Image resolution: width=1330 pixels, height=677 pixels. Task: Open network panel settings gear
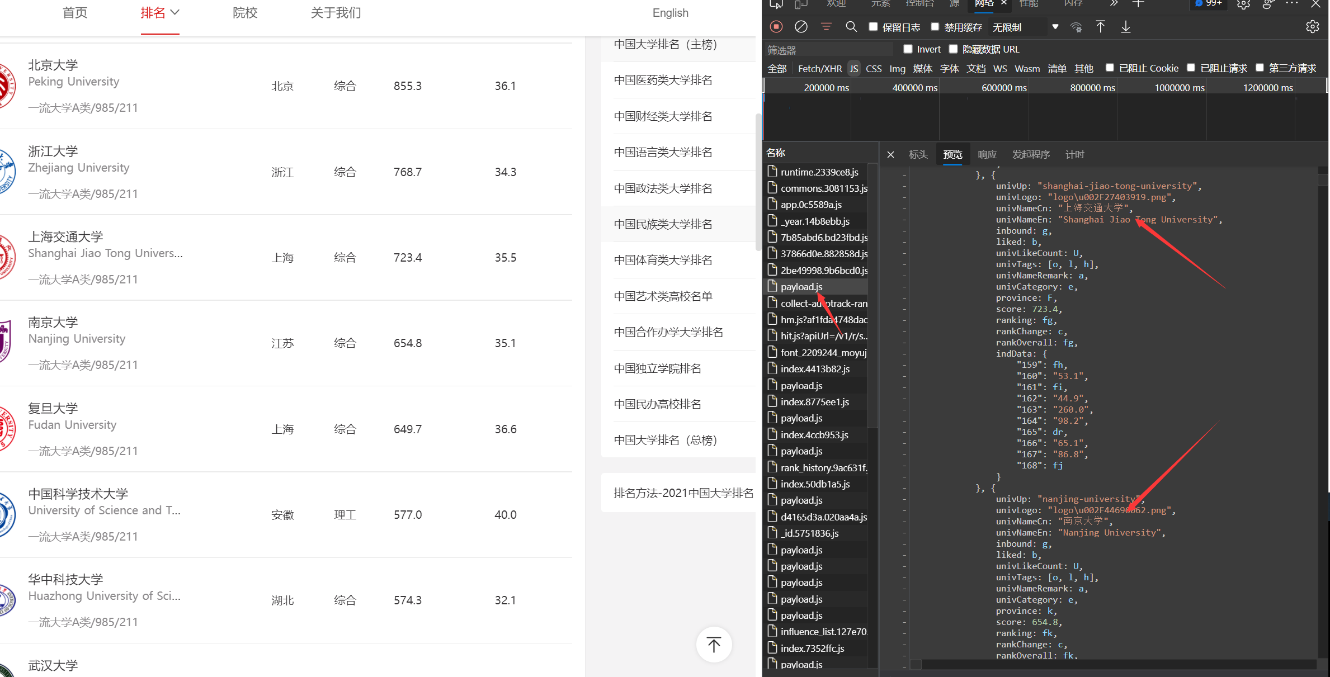[1312, 27]
